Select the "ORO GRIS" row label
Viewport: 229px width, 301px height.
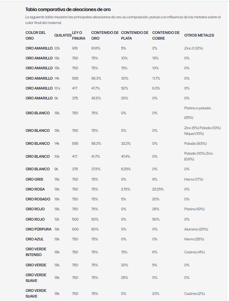35,179
